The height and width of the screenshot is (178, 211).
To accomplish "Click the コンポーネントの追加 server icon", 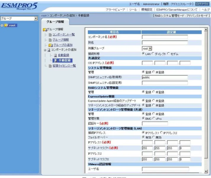I will tap(49, 50).
